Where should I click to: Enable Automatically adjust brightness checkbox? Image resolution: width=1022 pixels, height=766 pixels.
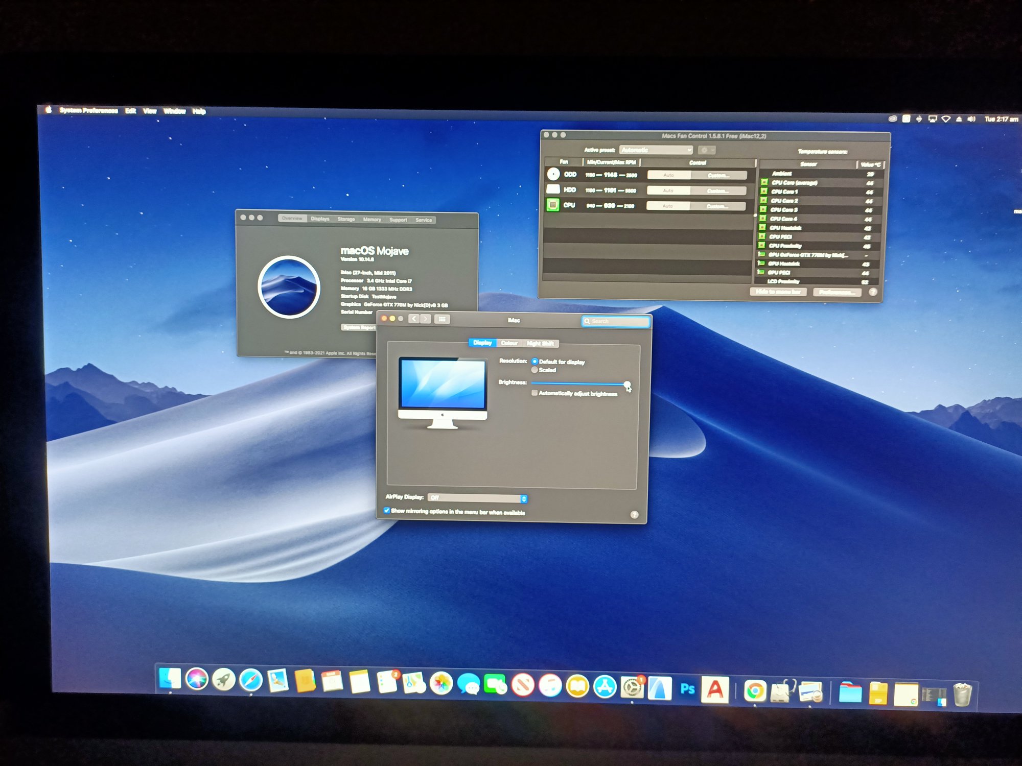(535, 393)
